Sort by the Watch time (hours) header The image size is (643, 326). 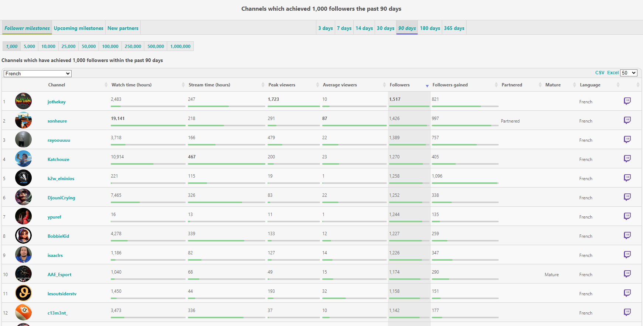click(x=131, y=85)
